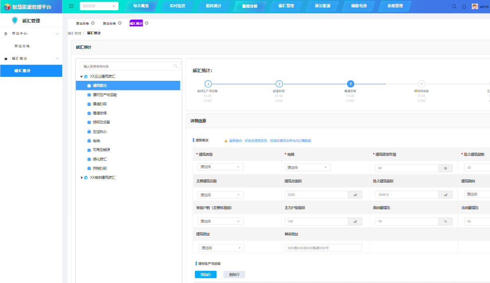Expand the XX楼宇建筑碳汇 tree node

[82, 178]
